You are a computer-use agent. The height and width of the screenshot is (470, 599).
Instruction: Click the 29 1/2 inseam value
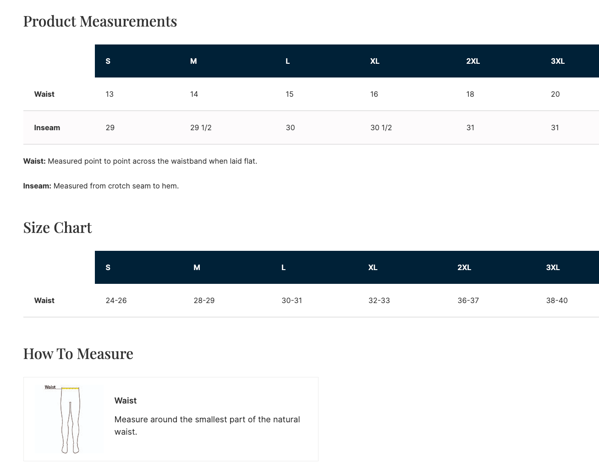click(201, 128)
